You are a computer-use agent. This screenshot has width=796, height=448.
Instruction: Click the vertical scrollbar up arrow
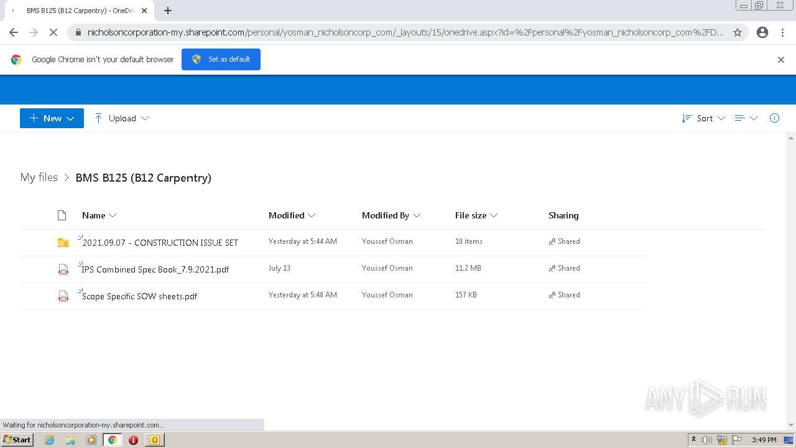tap(791, 138)
